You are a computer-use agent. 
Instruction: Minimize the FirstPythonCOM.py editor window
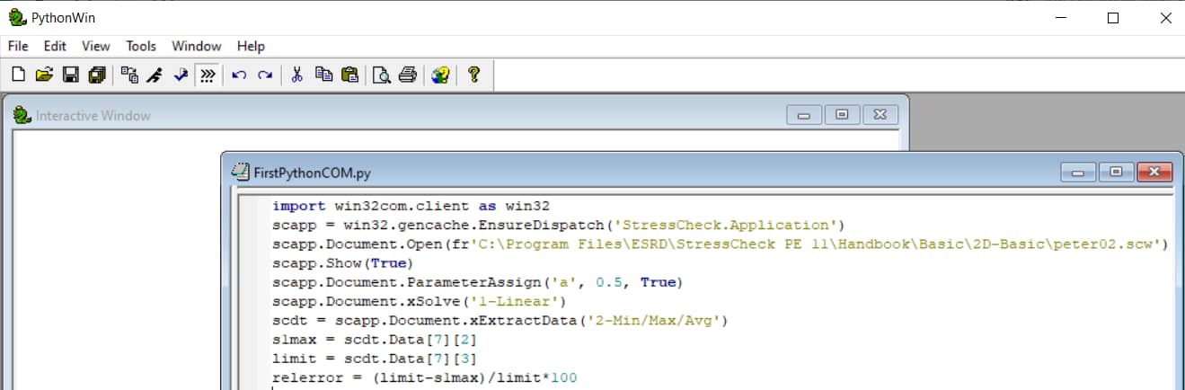point(1078,172)
